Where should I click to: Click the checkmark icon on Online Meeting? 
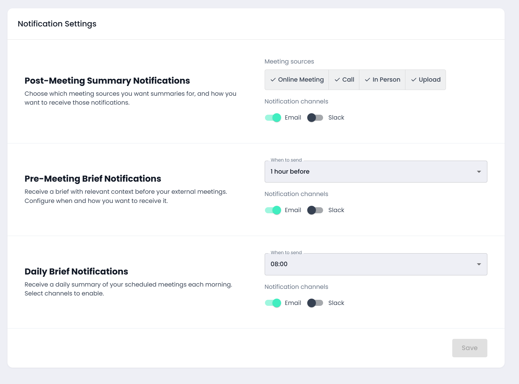(x=273, y=80)
